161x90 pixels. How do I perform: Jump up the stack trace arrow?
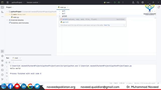7,67
